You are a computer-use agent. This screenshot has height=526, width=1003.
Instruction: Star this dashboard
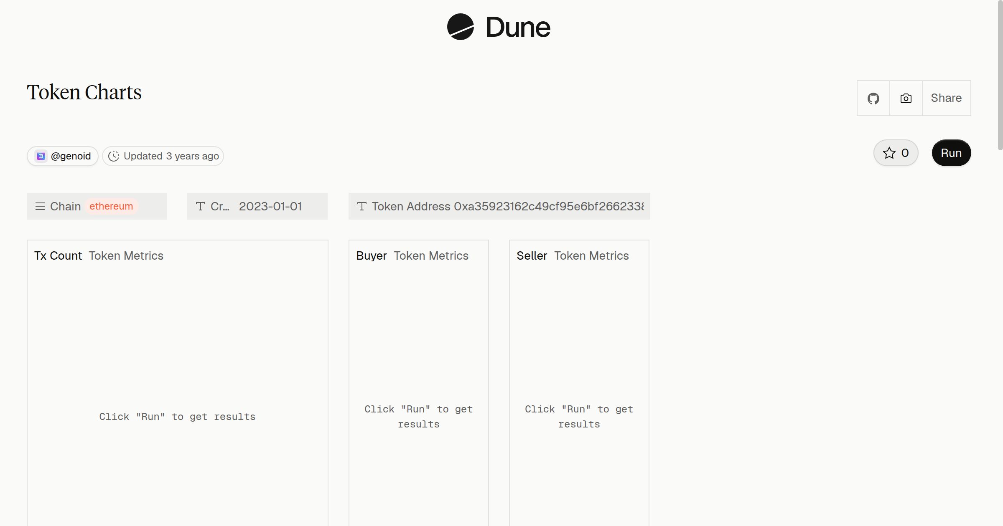(896, 153)
